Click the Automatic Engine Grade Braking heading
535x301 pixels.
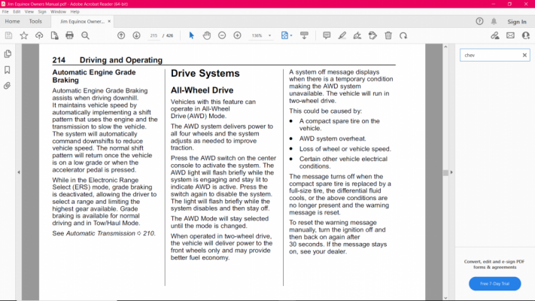click(x=94, y=76)
